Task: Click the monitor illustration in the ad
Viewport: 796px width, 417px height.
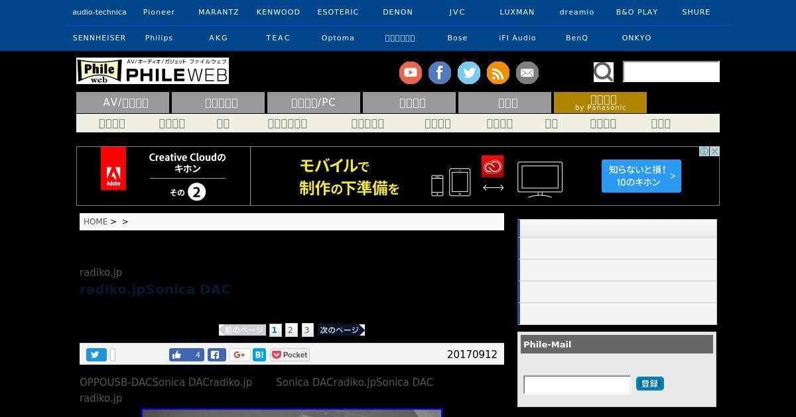Action: [x=540, y=179]
